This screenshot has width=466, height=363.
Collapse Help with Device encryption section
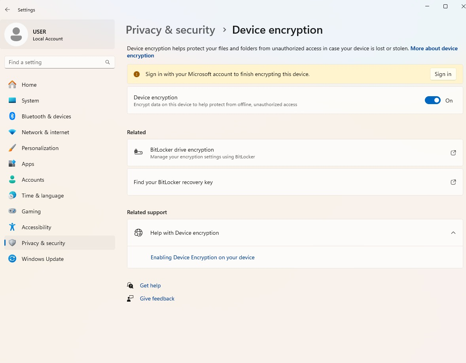click(453, 233)
